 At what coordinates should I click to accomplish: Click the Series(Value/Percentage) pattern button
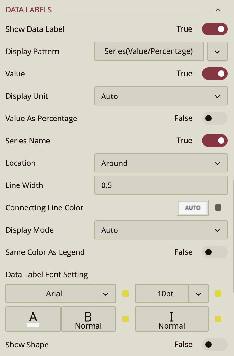tap(149, 51)
